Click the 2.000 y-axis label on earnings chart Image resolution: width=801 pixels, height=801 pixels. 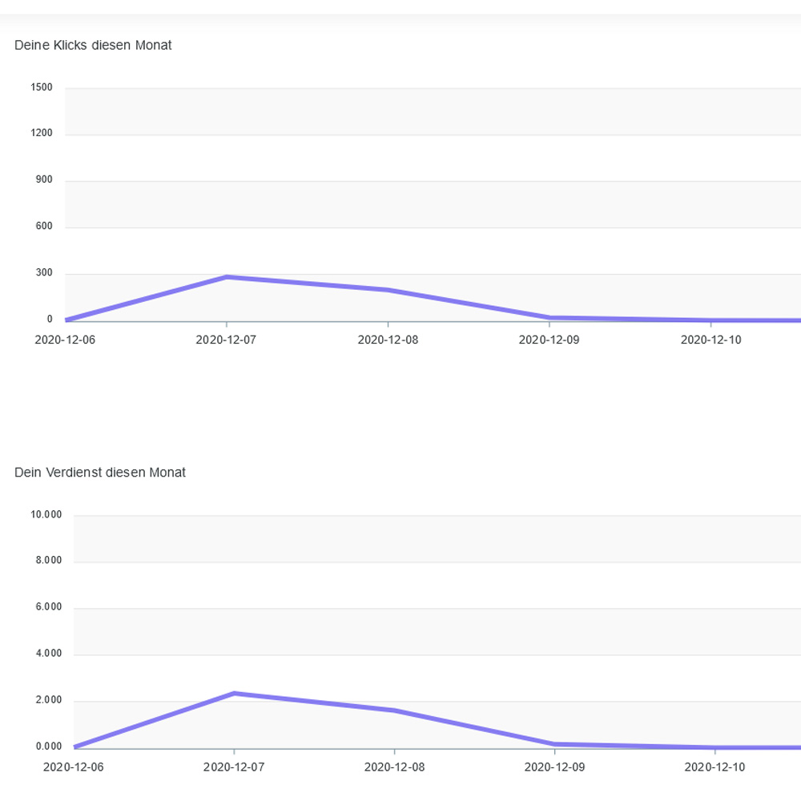(x=48, y=701)
